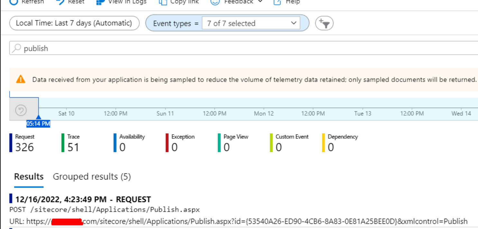Screen dimensions: 478x229
Task: Click the undo icon left of the timeline
Action: 21,109
